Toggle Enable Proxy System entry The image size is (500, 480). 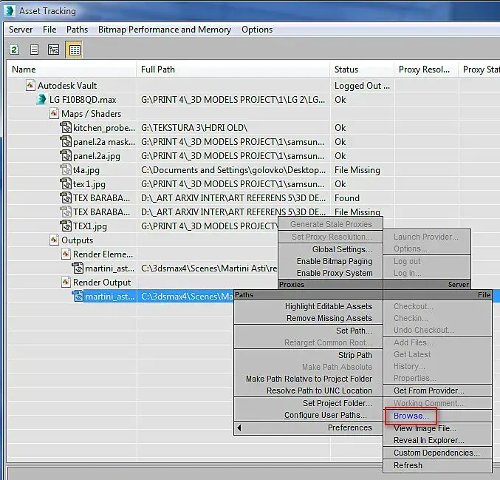click(335, 273)
